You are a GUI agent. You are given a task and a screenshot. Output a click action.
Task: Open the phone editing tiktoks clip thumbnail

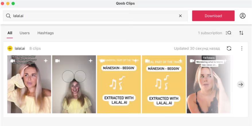(x=29, y=84)
